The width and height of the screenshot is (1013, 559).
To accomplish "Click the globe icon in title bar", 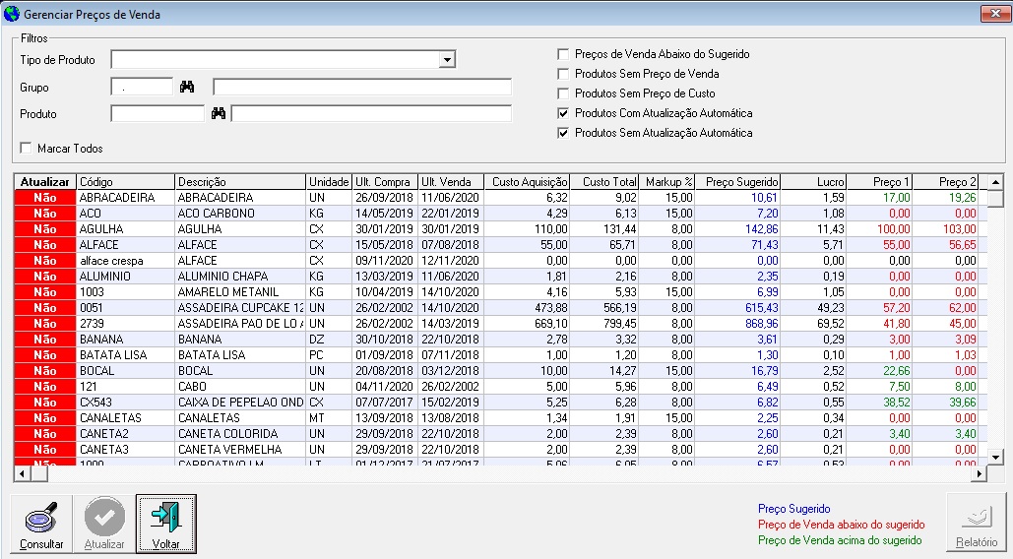I will point(11,15).
